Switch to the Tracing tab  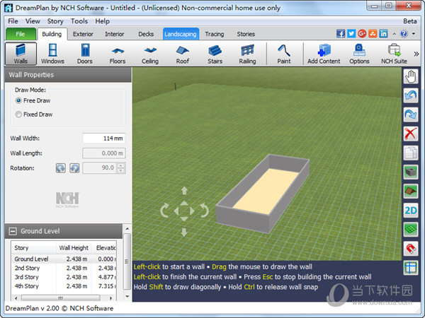click(x=215, y=34)
